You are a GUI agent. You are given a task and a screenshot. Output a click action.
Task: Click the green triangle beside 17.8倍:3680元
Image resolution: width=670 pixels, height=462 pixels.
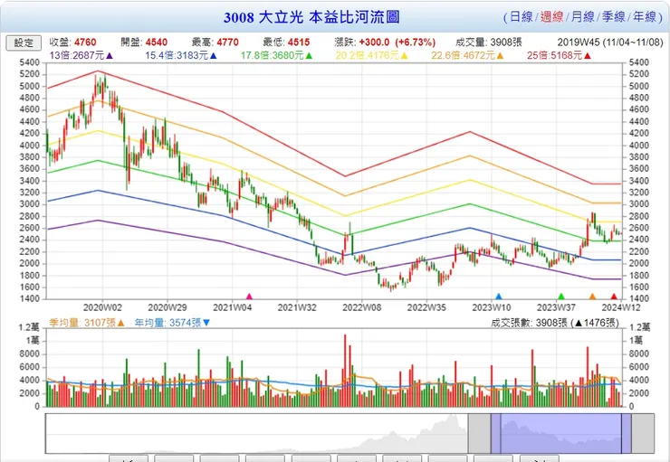309,55
